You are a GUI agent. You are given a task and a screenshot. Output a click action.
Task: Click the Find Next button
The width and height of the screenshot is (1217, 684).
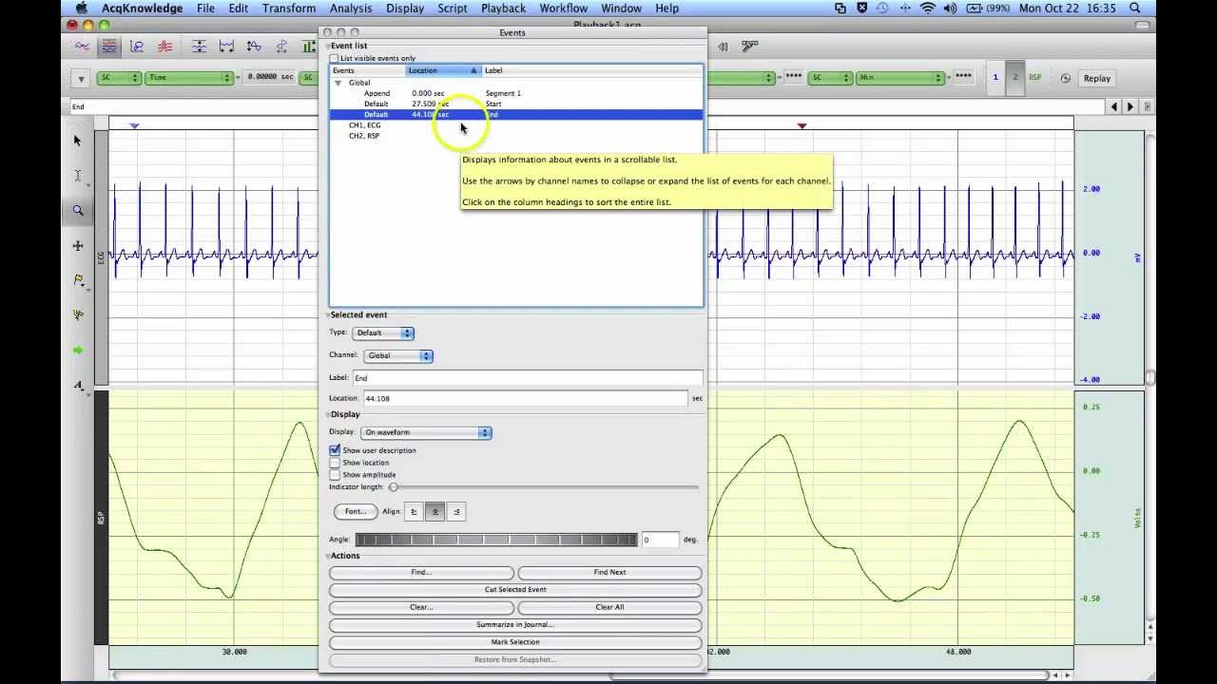point(609,572)
